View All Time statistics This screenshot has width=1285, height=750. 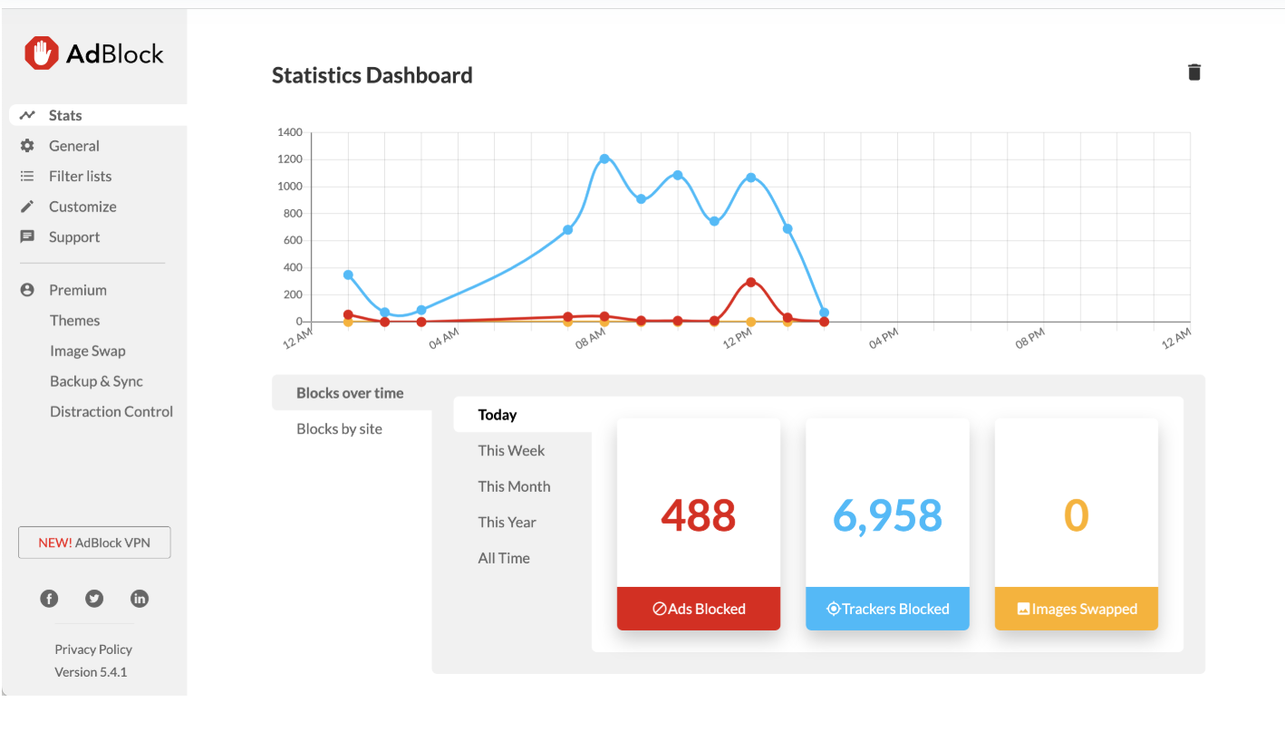point(504,558)
